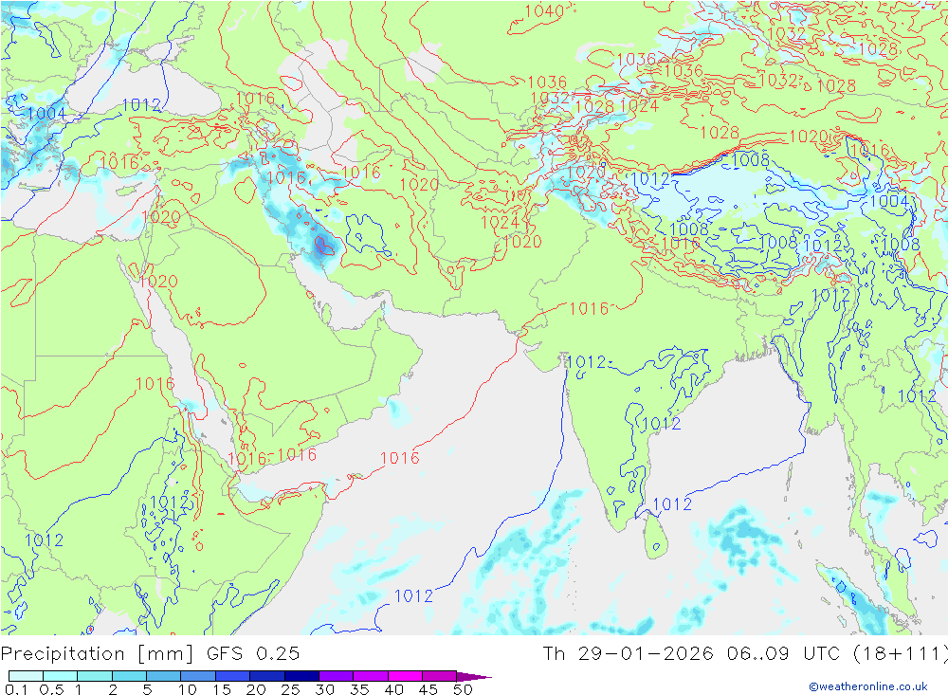Click the "06..09 UTC" time text
The image size is (948, 695).
click(x=784, y=653)
